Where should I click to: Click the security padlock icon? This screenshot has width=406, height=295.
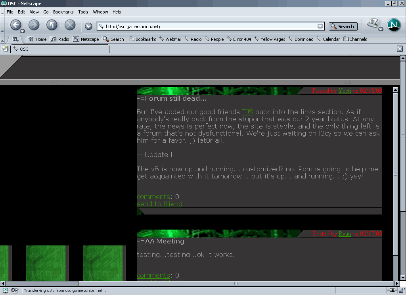pos(402,290)
